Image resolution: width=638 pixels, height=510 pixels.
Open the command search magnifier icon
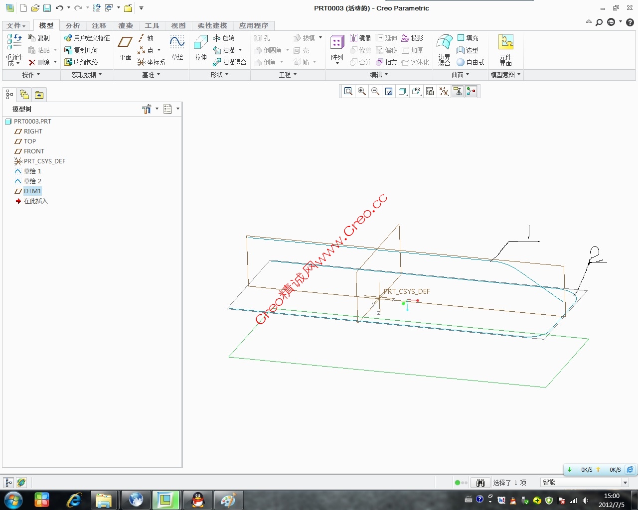pyautogui.click(x=599, y=22)
